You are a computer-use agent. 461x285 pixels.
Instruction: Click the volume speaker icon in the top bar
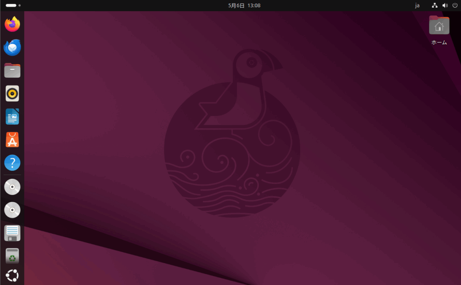tap(445, 5)
